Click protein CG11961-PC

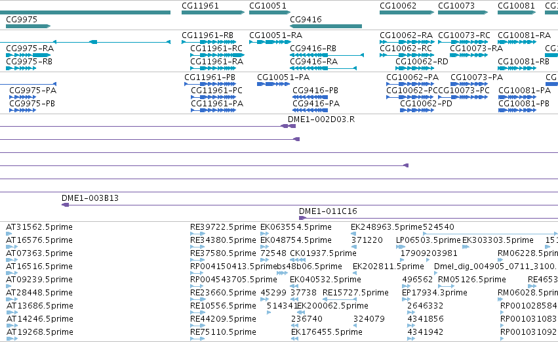pyautogui.click(x=214, y=97)
